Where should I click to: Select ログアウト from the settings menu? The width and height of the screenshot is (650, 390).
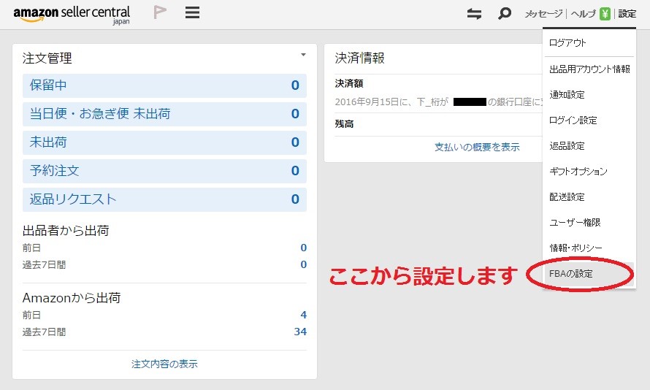(x=567, y=42)
